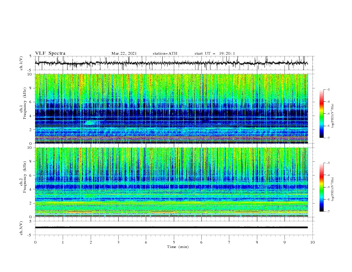
Task: Select the "start UT = 19:20:1" header text
Action: [215, 53]
